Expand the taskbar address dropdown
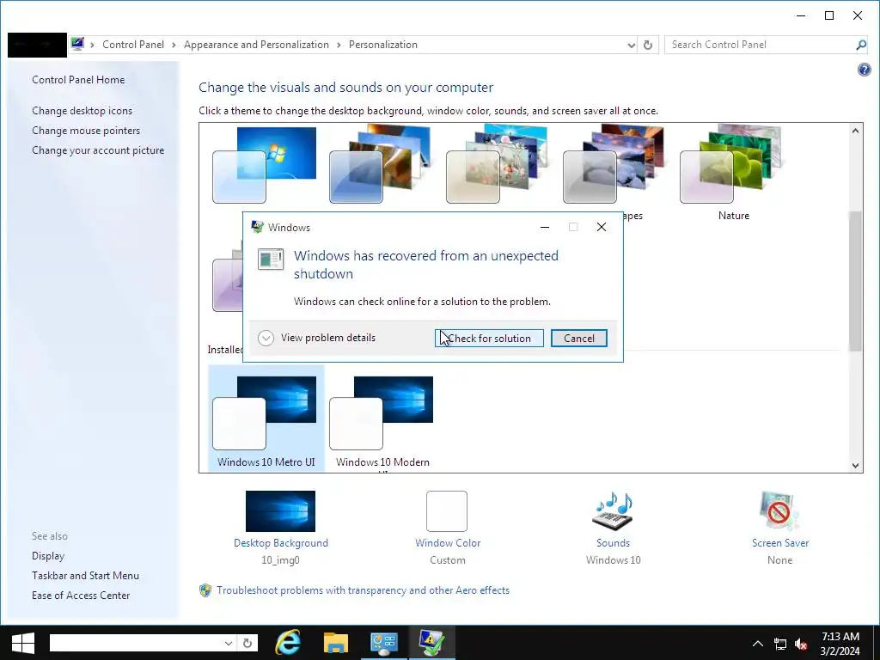The image size is (880, 660). [x=229, y=643]
